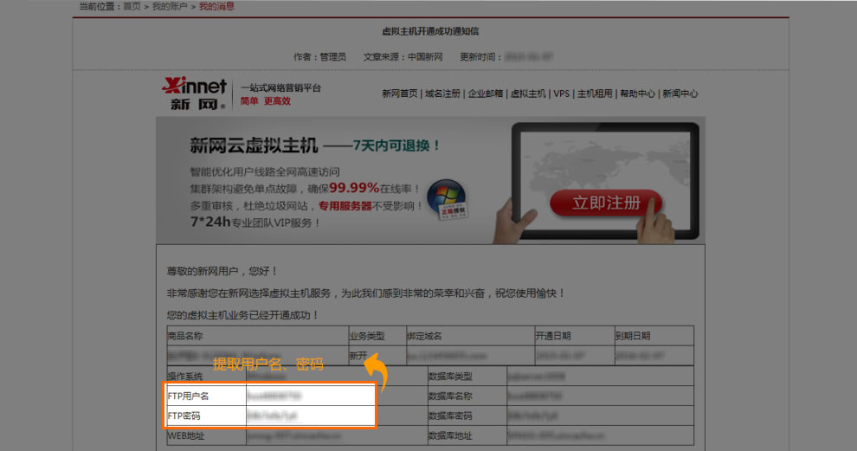Screen dimensions: 857x451
Task: Open VPS navigation link
Action: point(561,93)
